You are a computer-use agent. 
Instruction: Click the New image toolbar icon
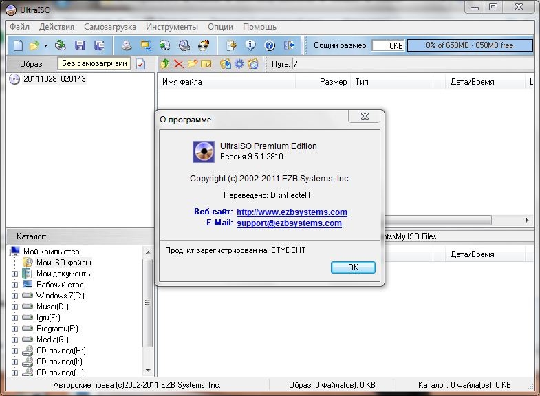pos(18,45)
